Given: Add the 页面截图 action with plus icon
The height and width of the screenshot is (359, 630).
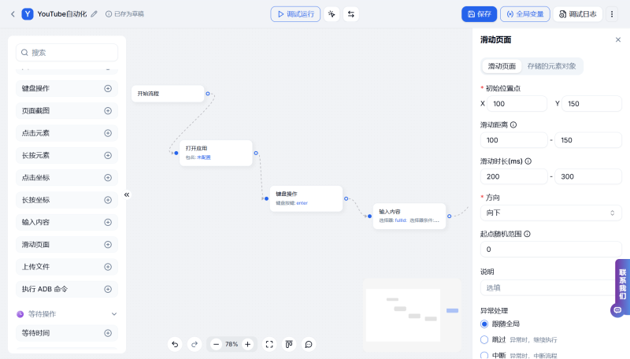Looking at the screenshot, I should [x=108, y=111].
